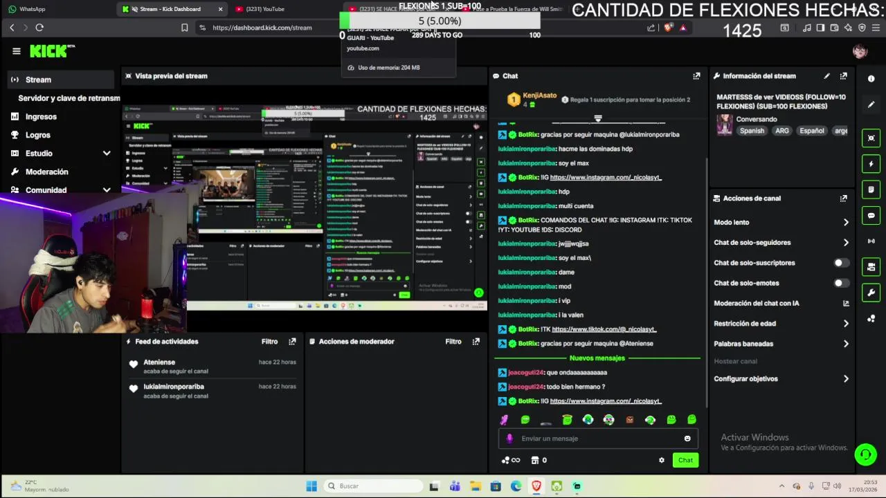Open Brave browser main menu
The image size is (886, 498).
pyautogui.click(x=876, y=28)
